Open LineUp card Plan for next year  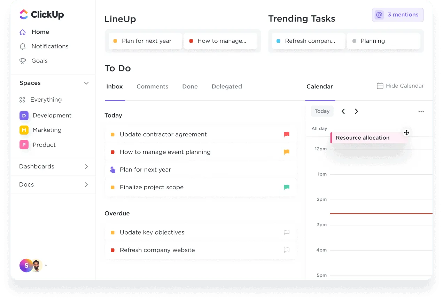(145, 41)
